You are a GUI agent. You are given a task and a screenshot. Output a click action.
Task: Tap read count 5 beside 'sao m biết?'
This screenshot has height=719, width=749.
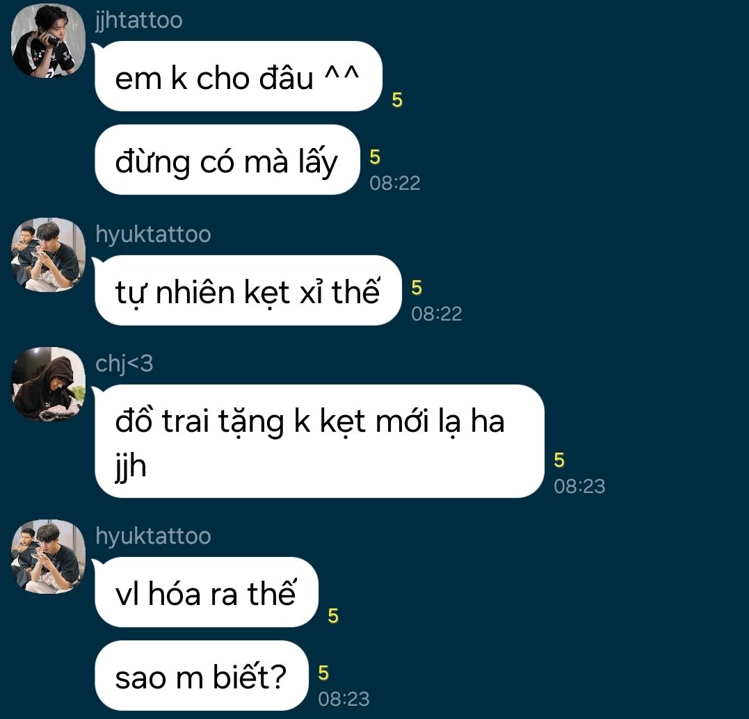click(323, 673)
